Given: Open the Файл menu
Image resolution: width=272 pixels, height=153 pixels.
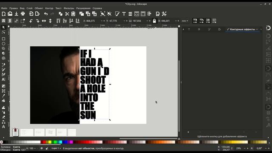Looking at the screenshot, I should 4,8.
